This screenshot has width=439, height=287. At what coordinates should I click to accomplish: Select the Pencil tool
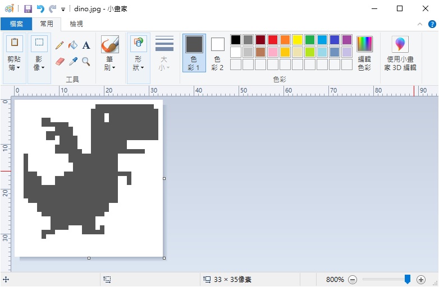(x=60, y=45)
